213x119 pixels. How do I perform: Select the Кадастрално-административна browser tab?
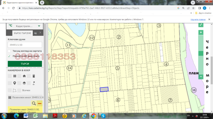click(20, 2)
